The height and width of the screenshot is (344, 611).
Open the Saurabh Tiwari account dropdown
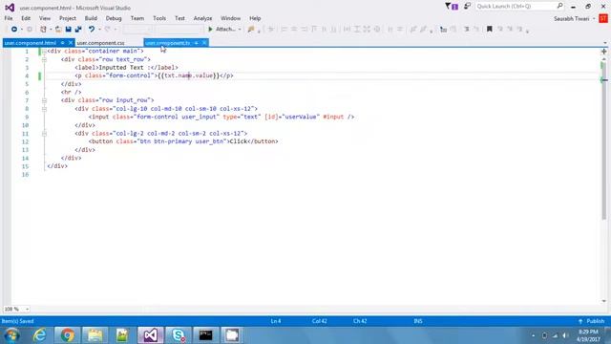pyautogui.click(x=594, y=19)
